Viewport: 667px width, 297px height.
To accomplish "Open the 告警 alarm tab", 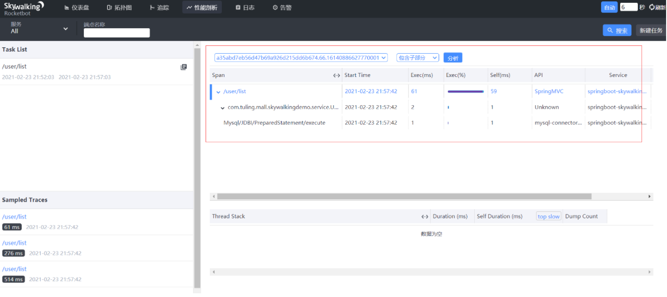I will 282,7.
